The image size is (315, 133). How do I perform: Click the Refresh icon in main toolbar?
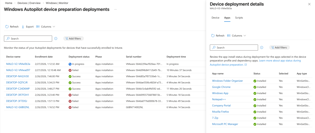7,27
